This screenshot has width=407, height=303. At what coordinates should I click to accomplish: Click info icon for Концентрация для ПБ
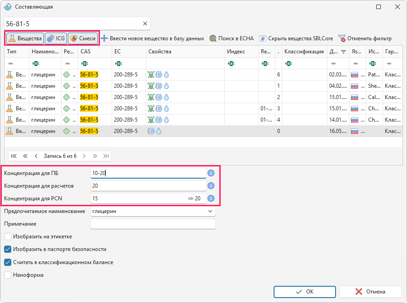coord(211,173)
